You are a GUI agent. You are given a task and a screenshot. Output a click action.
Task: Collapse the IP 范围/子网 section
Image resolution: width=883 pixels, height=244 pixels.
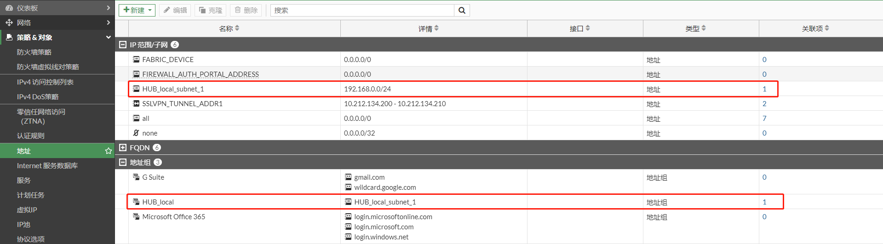[123, 45]
